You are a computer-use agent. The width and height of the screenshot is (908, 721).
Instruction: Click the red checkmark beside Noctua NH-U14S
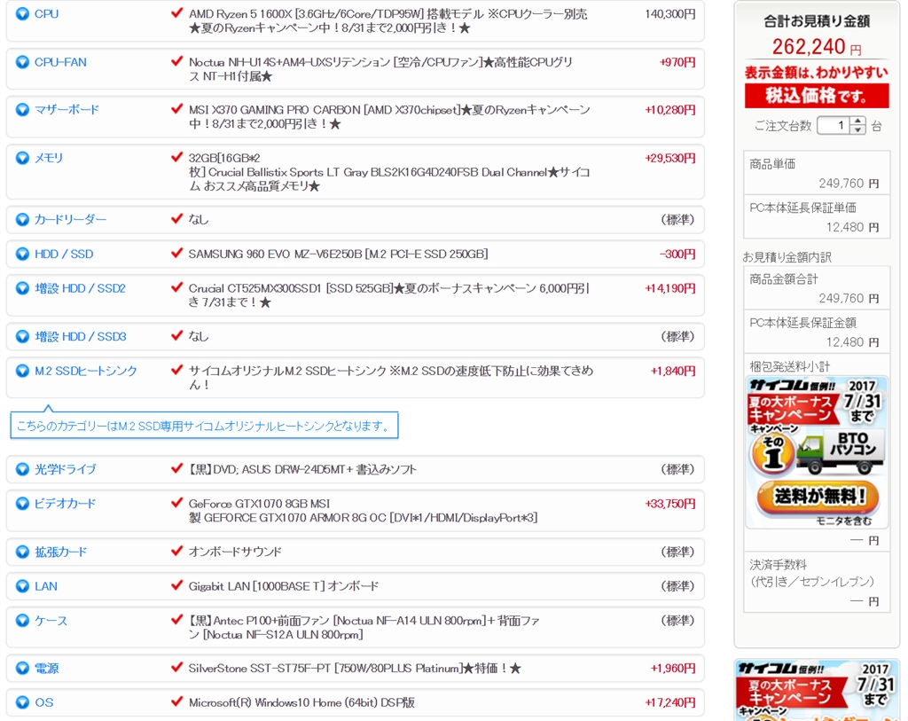click(x=177, y=60)
